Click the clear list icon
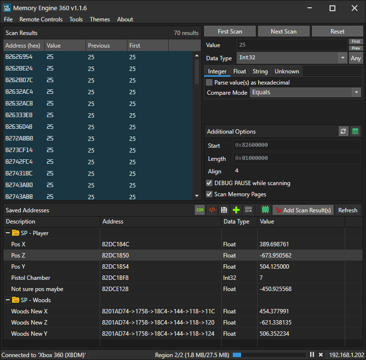Viewport: 366px width, 360px height. (x=248, y=210)
